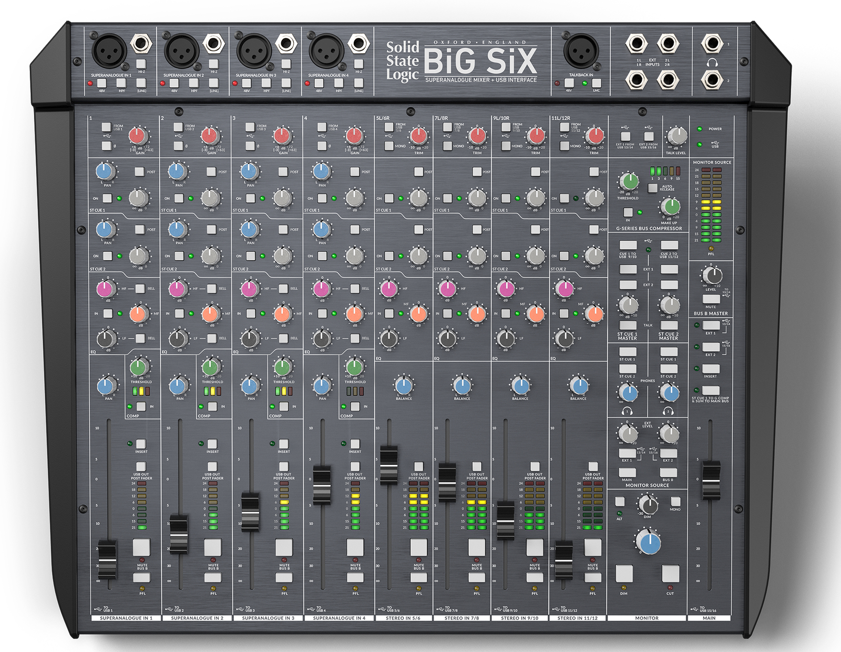Toggle the PFL button on Stereo In 11/12
This screenshot has width=841, height=652.
(593, 577)
